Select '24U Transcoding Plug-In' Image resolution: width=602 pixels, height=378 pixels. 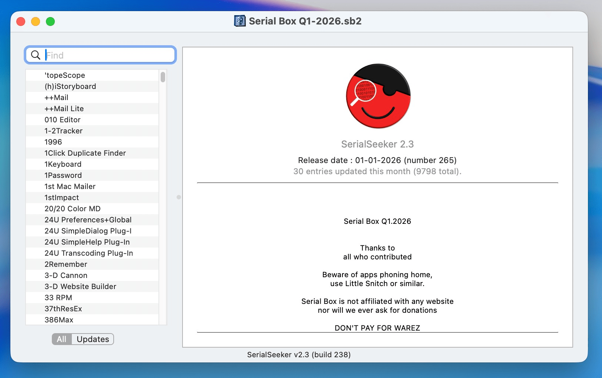click(89, 253)
